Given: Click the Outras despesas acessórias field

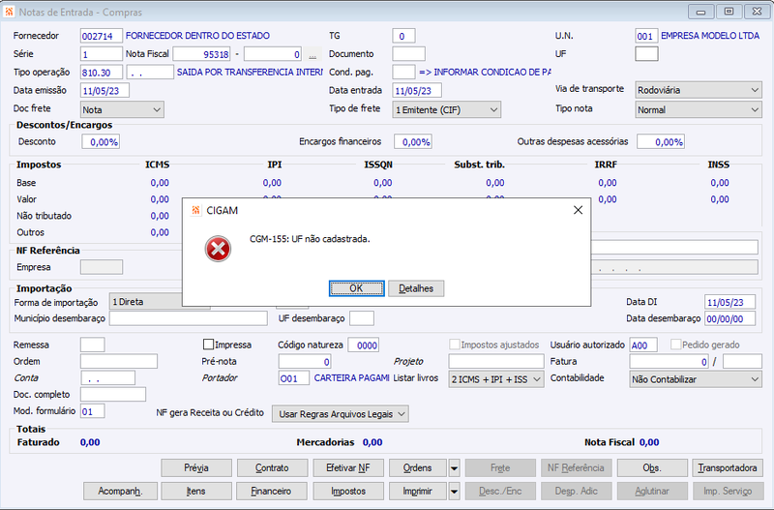Looking at the screenshot, I should click(661, 142).
